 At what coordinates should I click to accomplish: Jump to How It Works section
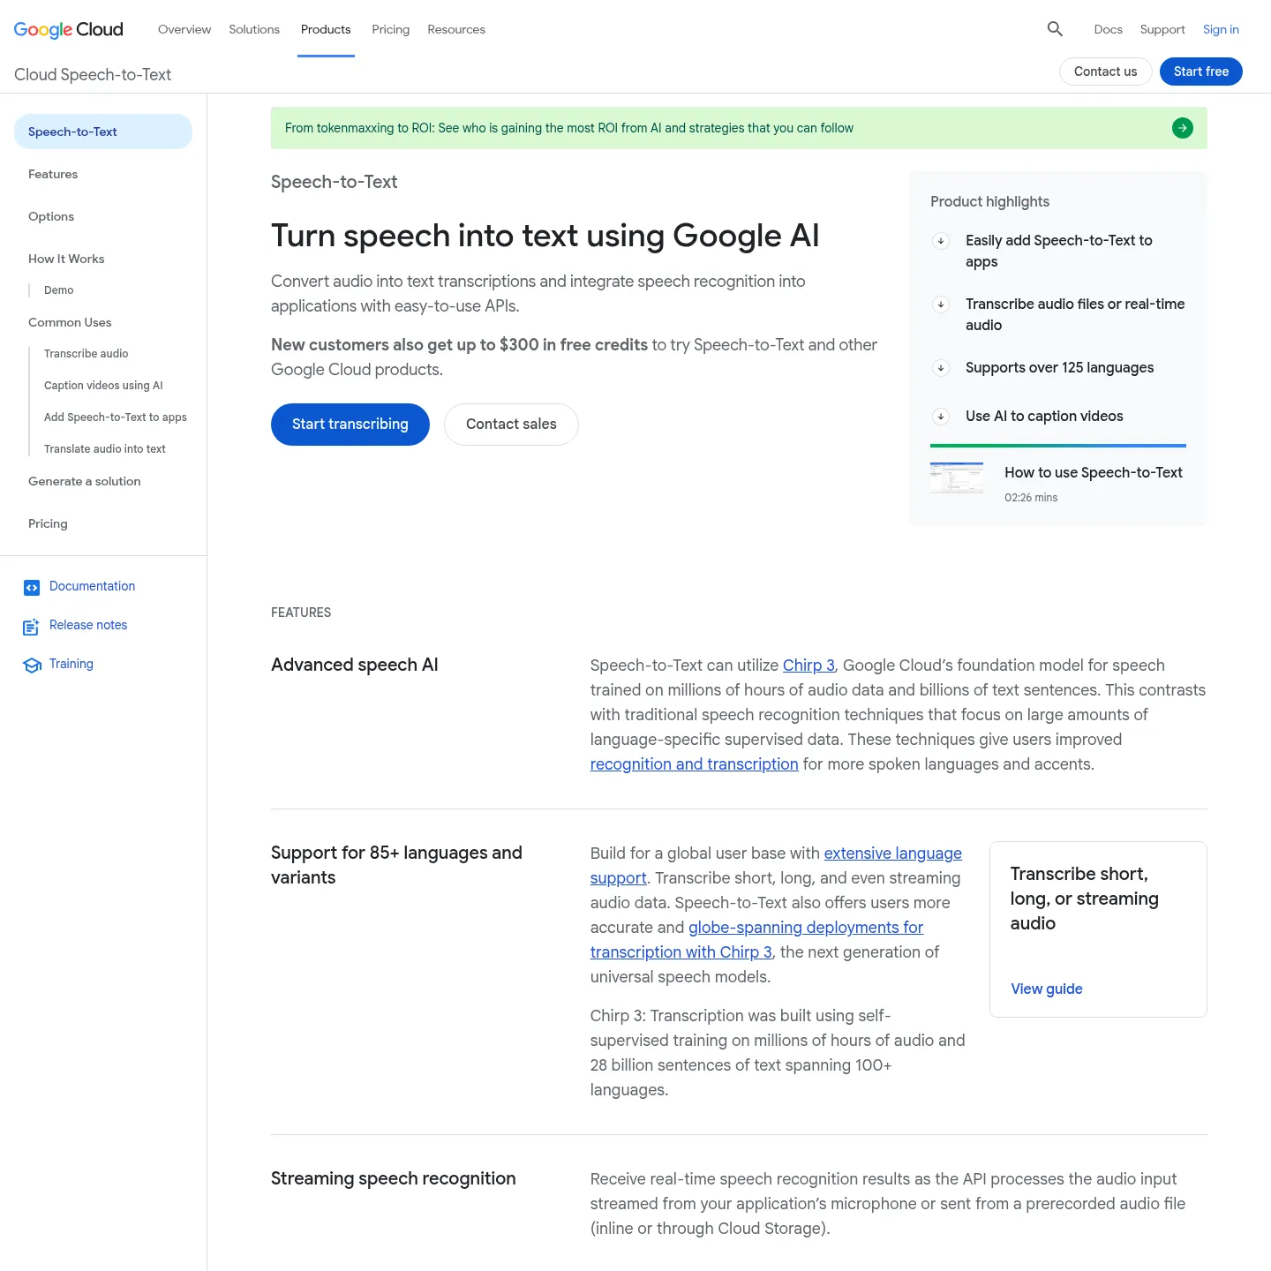[x=66, y=259]
